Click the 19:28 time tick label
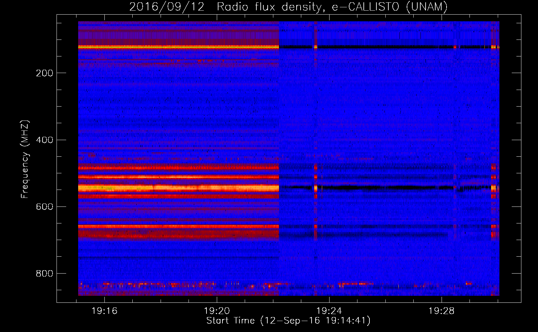Viewport: 538px width, 332px height. pos(442,311)
